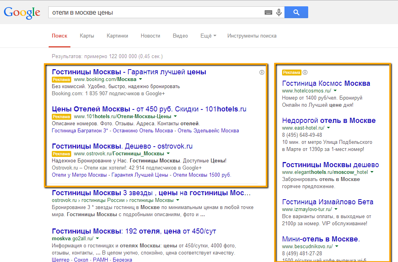Open 'Гостиница Космос Москва' sidebar ad
The height and width of the screenshot is (262, 398).
tap(326, 83)
